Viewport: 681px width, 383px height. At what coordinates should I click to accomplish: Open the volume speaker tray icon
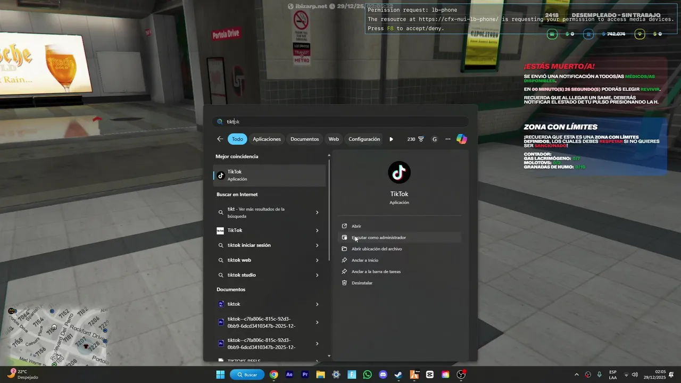(x=635, y=374)
